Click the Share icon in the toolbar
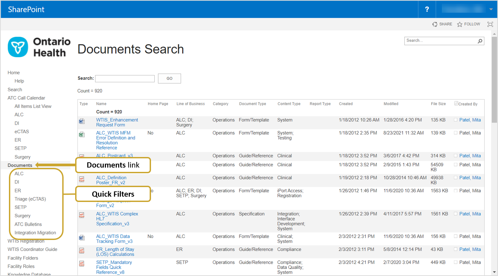 pyautogui.click(x=435, y=24)
